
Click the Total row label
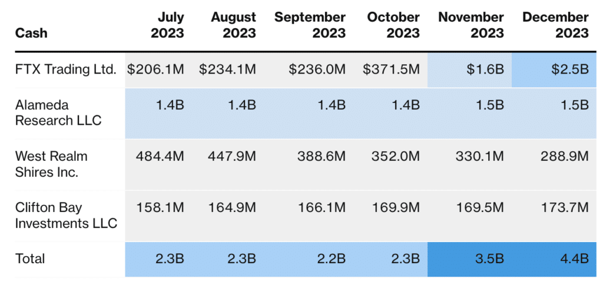tap(30, 258)
